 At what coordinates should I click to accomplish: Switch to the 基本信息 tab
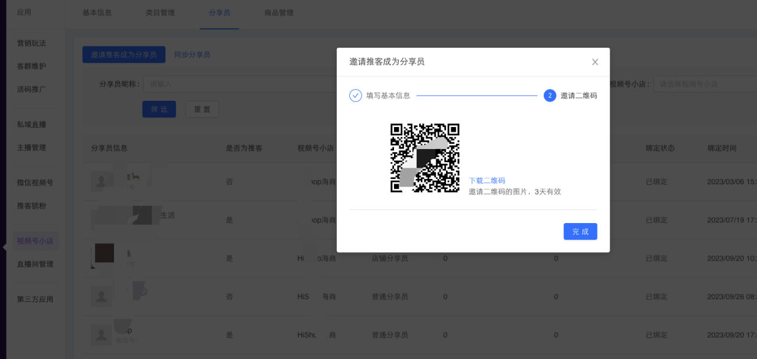coord(97,13)
